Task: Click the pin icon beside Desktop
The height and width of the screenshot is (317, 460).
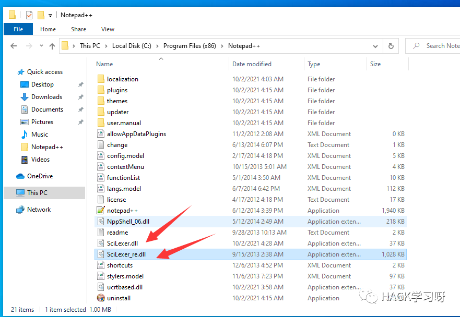Action: pyautogui.click(x=81, y=84)
